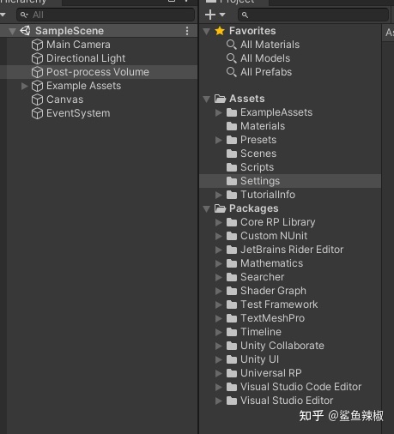This screenshot has height=434, width=394.
Task: Select the Settings folder label
Action: [x=260, y=181]
